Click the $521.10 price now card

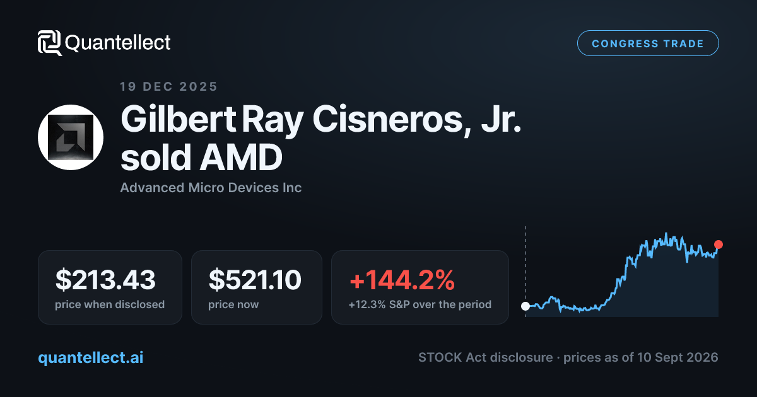[257, 287]
